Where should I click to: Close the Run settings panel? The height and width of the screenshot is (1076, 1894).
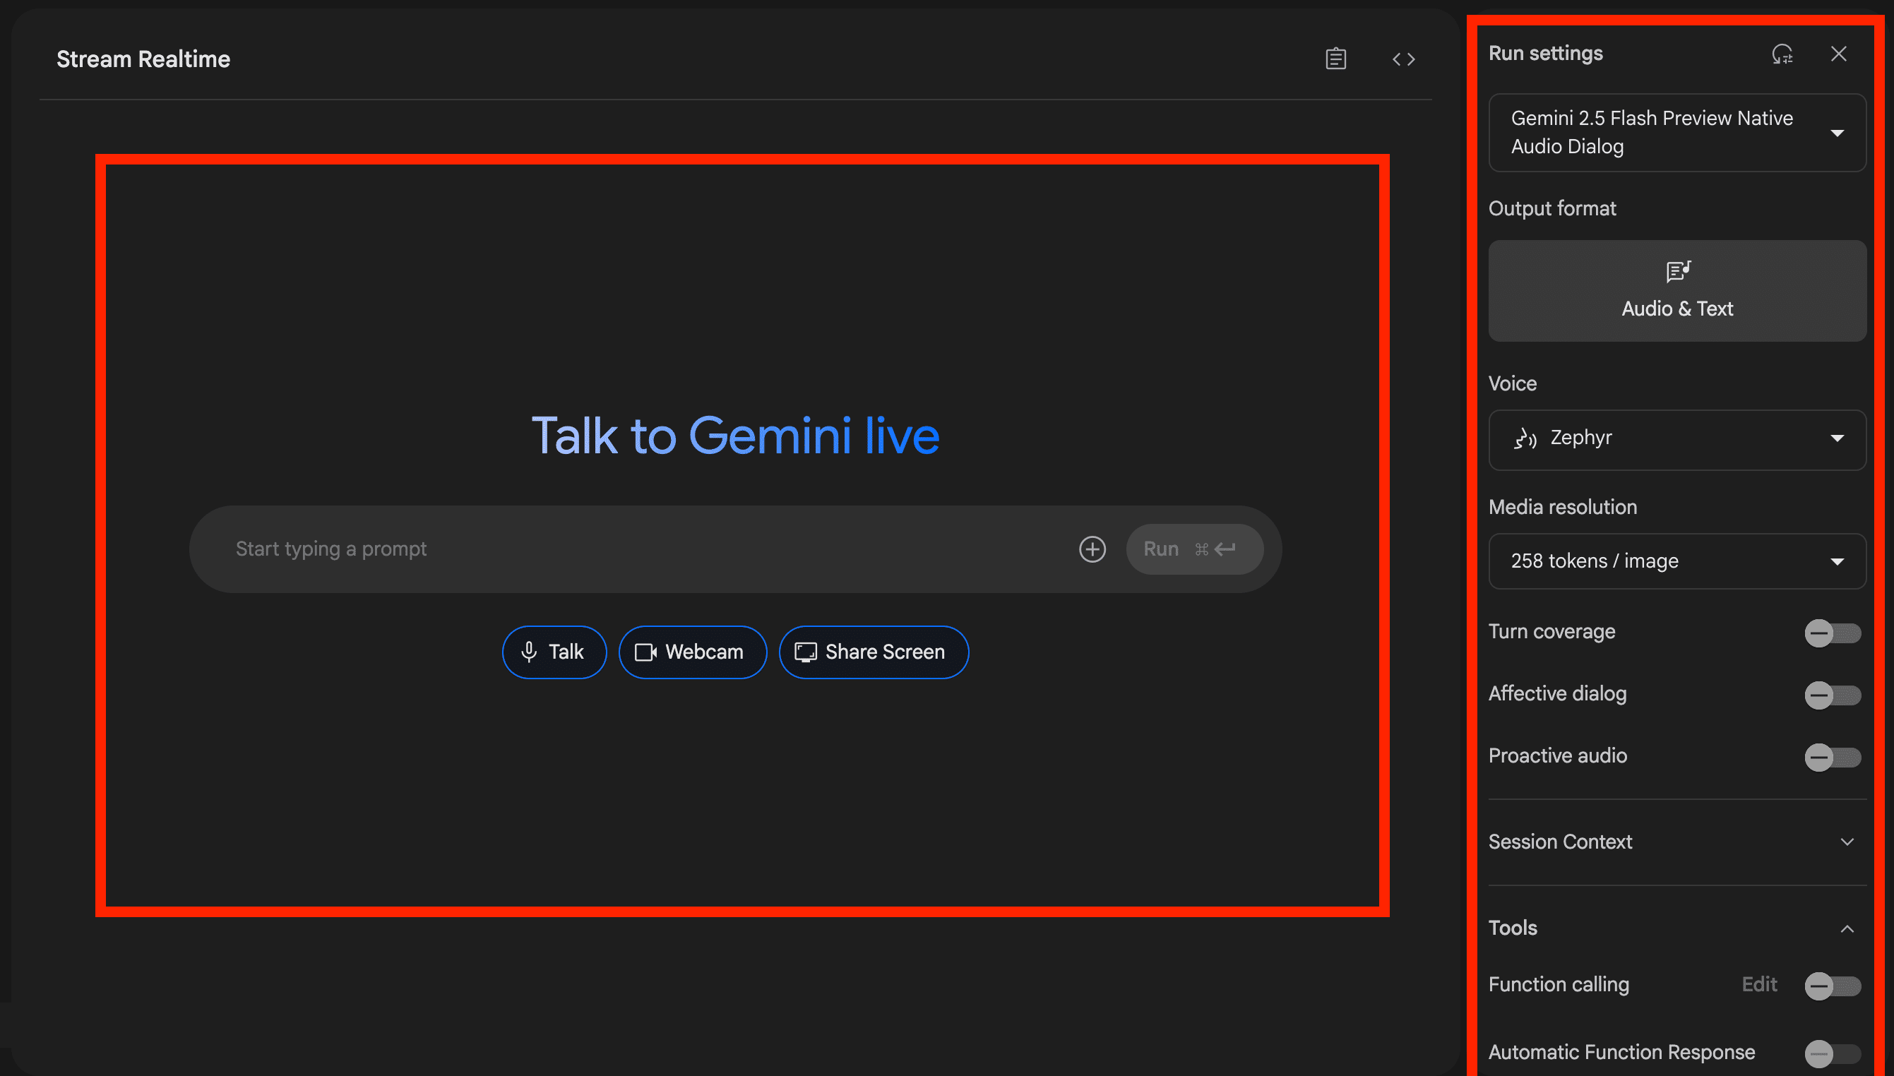pos(1839,54)
